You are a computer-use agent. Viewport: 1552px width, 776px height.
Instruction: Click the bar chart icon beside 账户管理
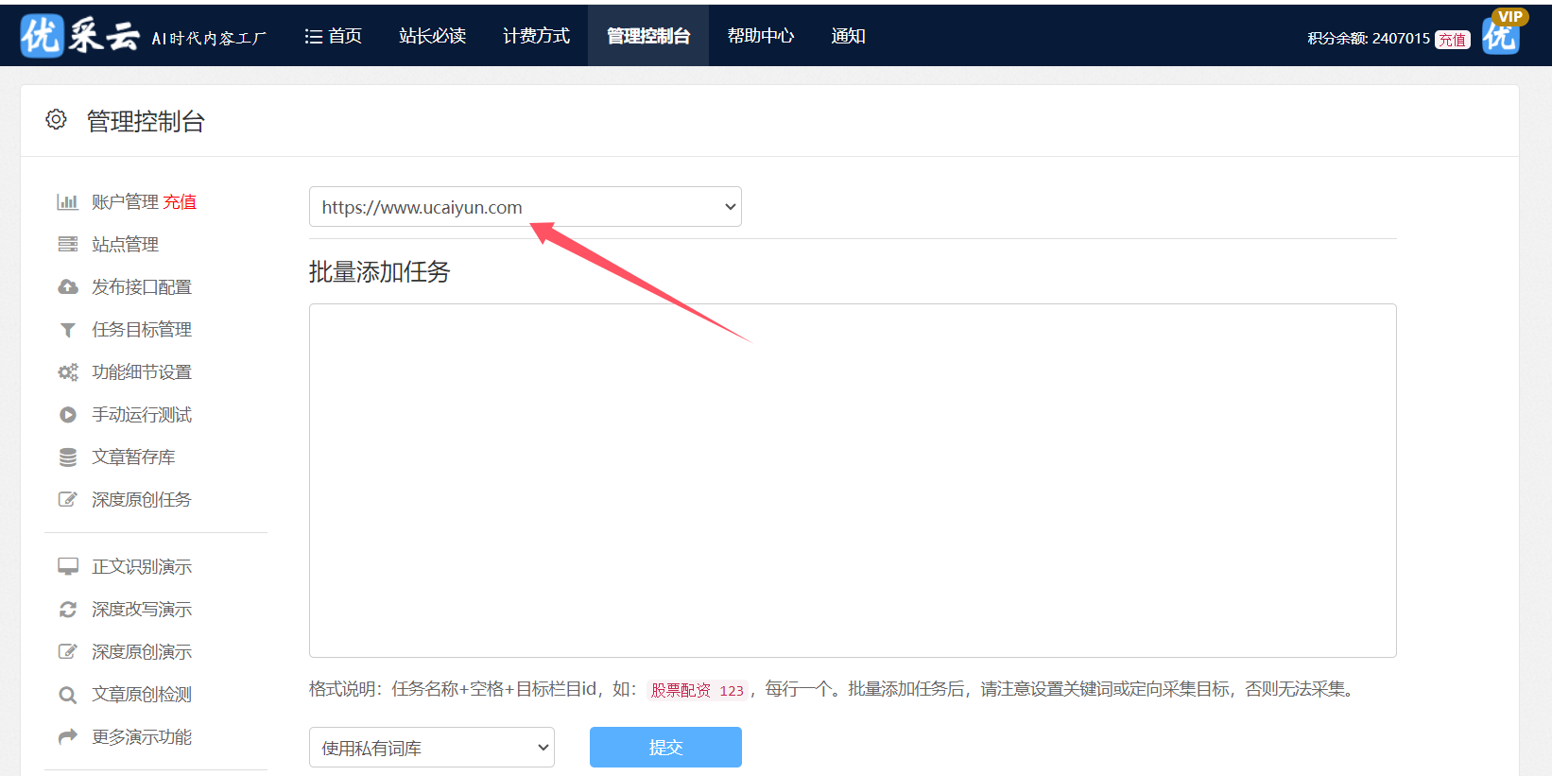click(67, 202)
